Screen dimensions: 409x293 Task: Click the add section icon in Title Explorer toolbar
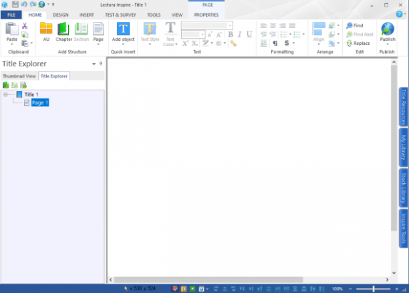[14, 85]
